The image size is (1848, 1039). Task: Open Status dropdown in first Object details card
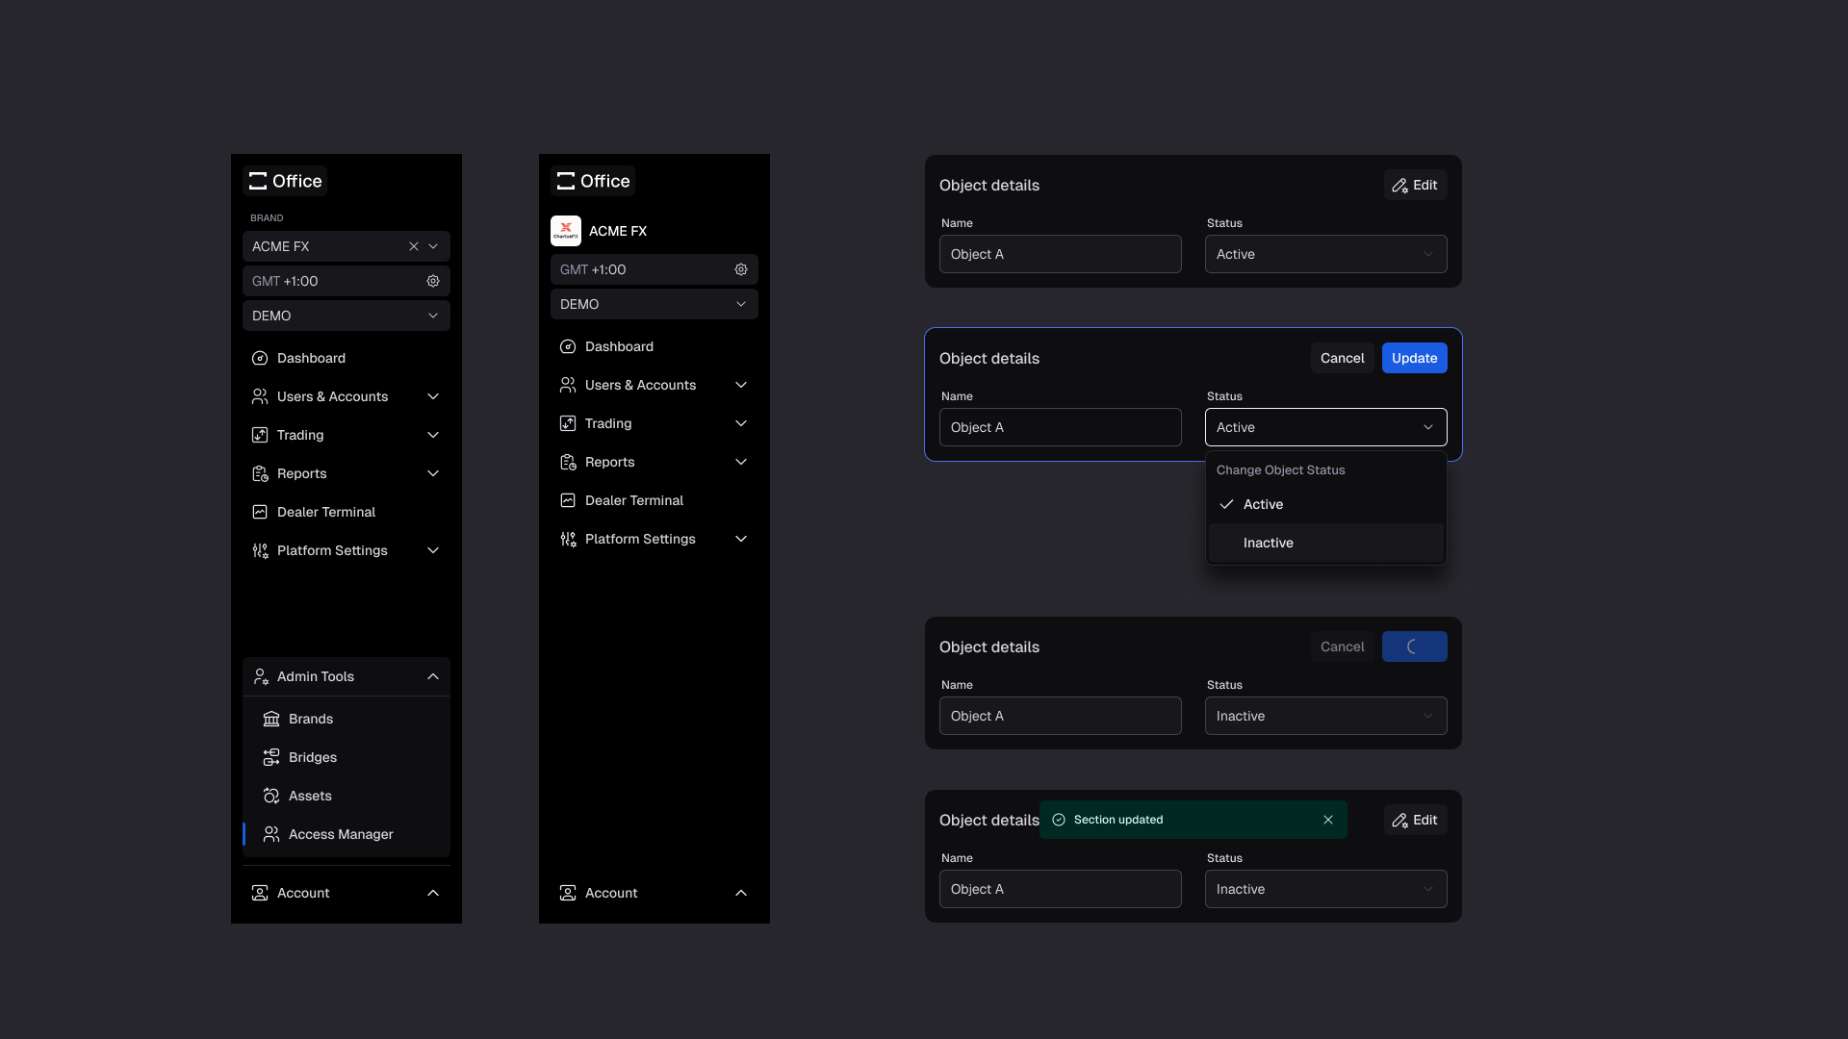1326,254
